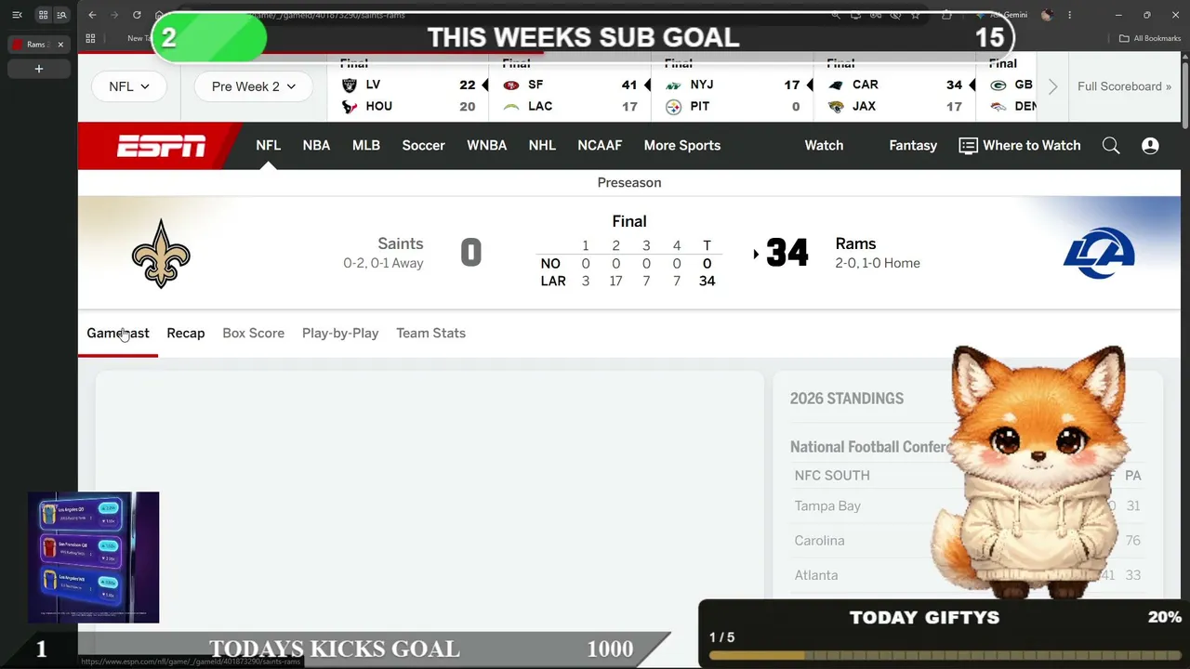Open the SF vs LAC final game
1190x669 pixels.
(570, 88)
